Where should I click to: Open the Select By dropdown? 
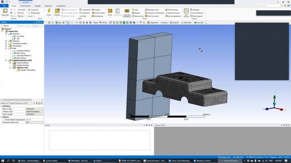[x=186, y=23]
